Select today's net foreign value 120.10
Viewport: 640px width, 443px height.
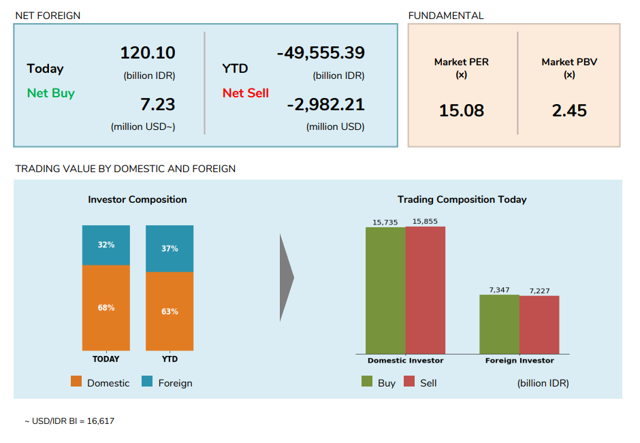tap(148, 53)
